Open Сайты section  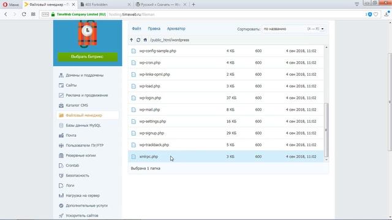coord(71,85)
